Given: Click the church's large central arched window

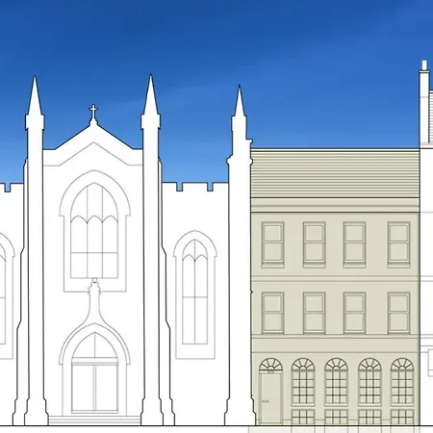Looking at the screenshot, I should [94, 231].
